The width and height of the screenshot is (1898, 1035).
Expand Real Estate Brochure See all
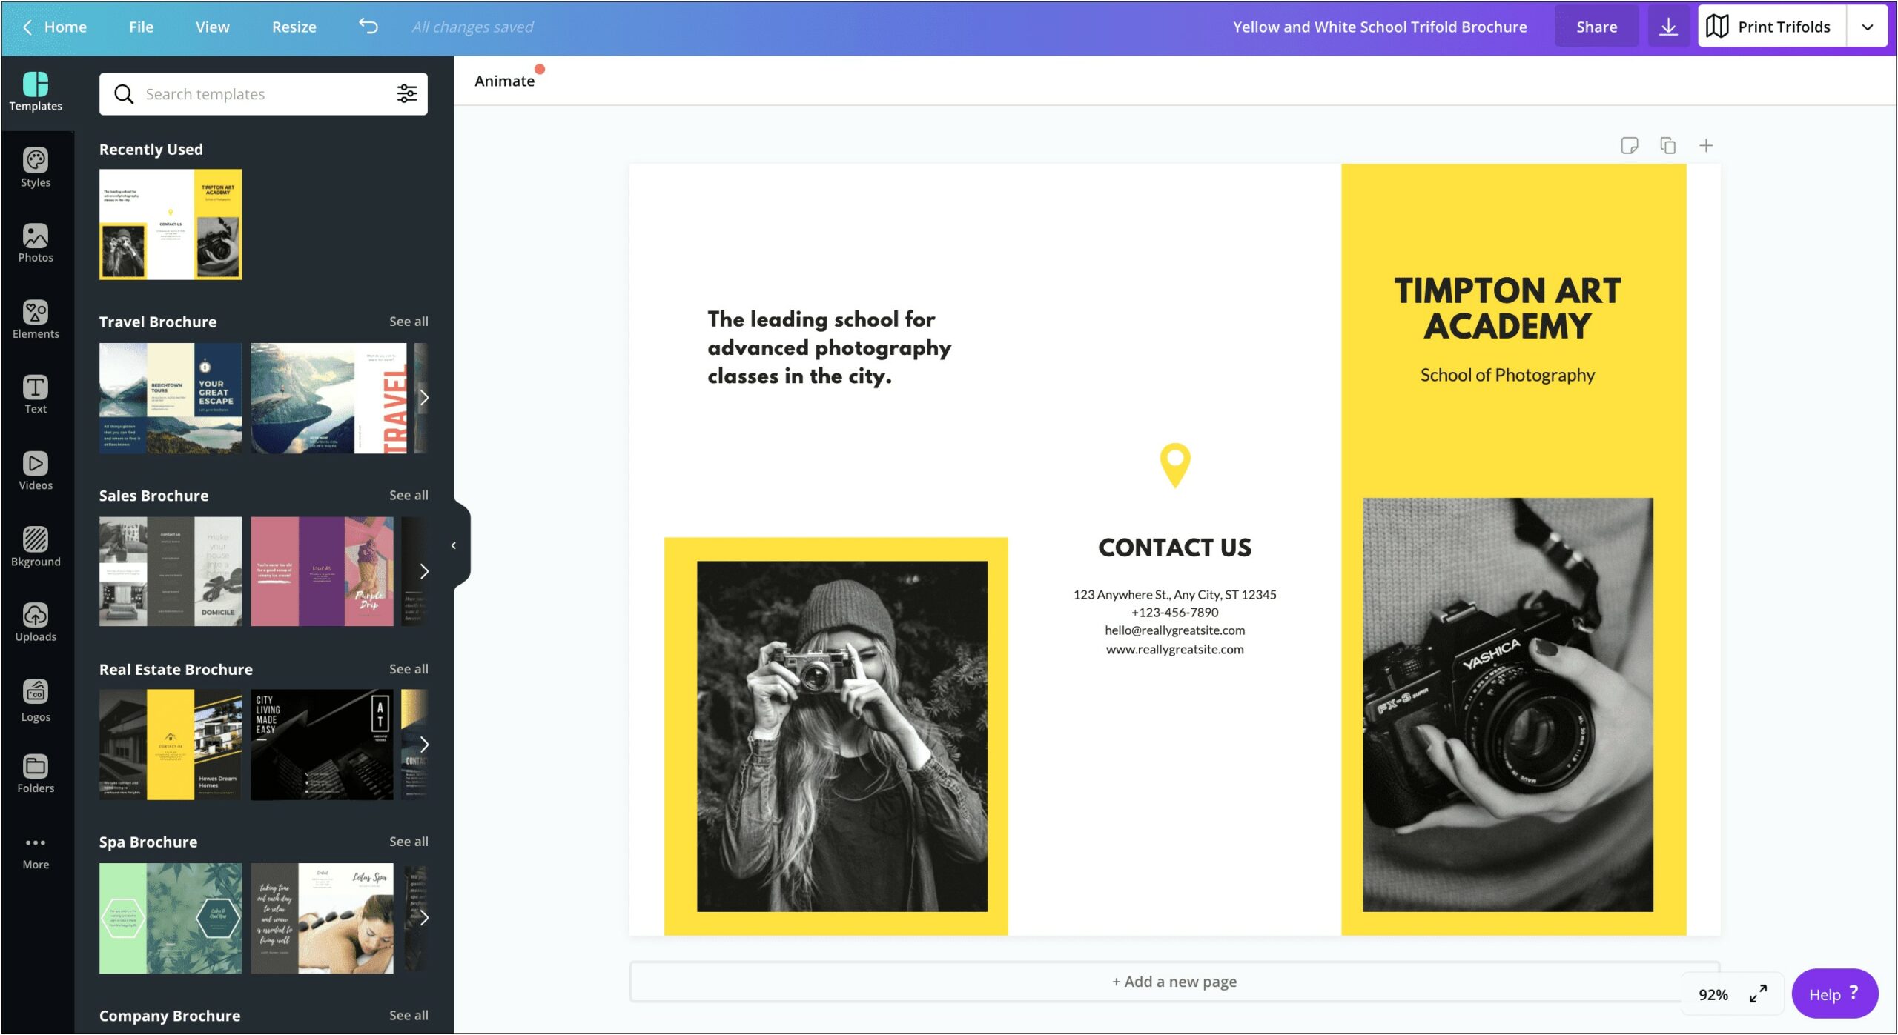tap(409, 668)
